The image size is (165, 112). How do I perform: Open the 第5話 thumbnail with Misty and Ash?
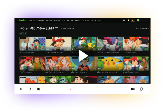click(x=136, y=44)
